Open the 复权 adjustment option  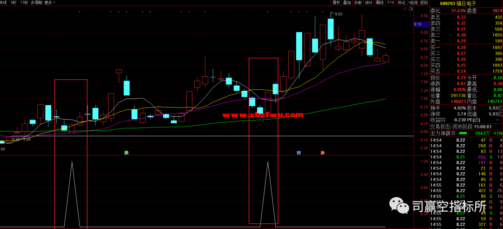point(336,3)
